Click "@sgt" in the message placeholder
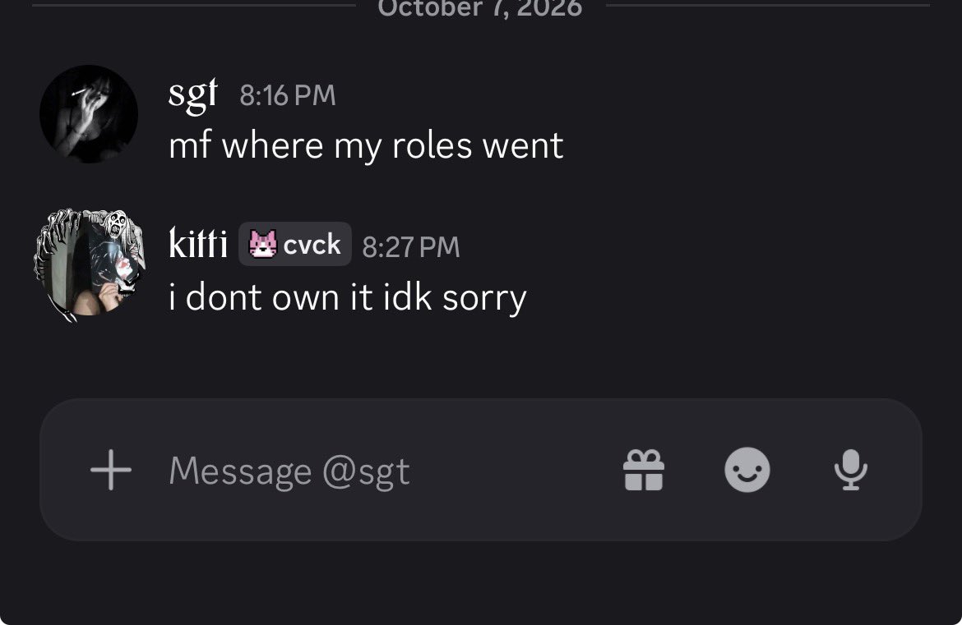The height and width of the screenshot is (625, 962). [x=366, y=473]
